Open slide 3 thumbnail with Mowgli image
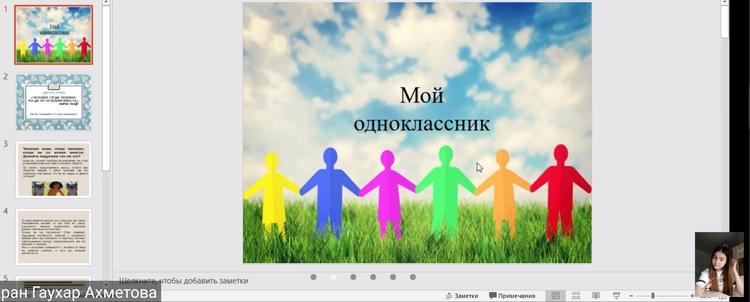 (x=53, y=170)
